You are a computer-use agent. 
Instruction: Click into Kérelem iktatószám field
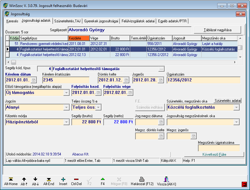(66, 80)
